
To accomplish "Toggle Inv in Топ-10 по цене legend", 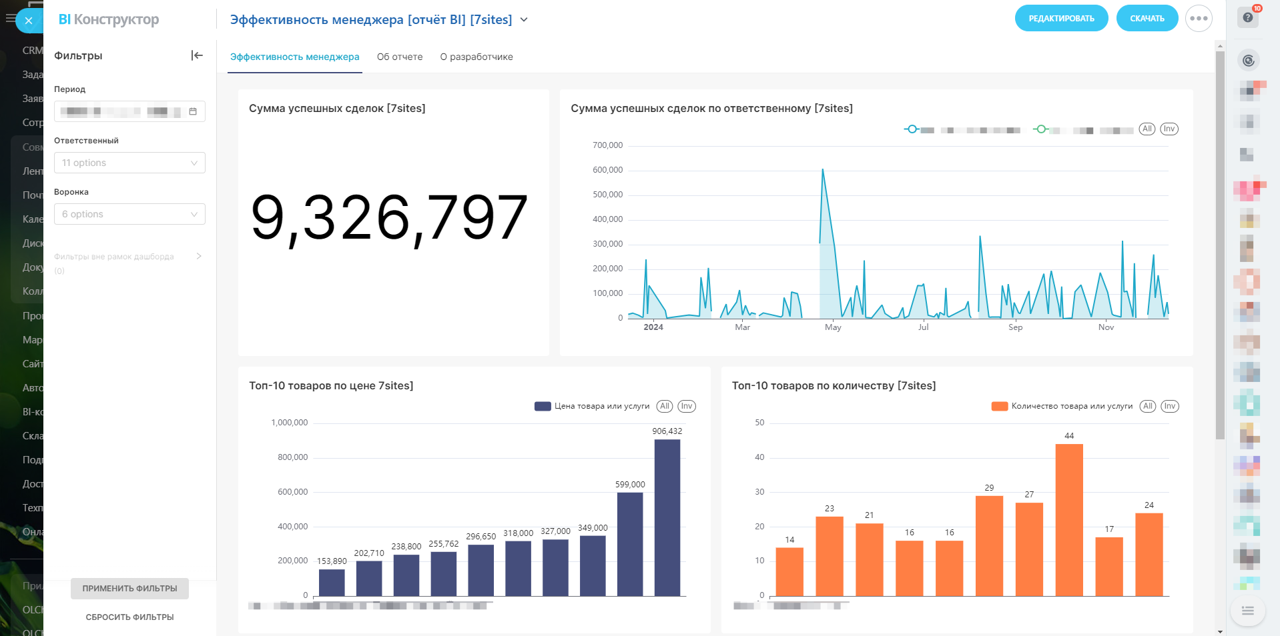I will (x=687, y=406).
